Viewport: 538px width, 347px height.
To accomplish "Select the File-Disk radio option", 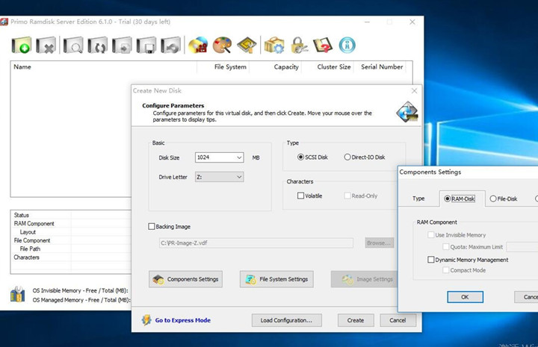I will pyautogui.click(x=493, y=198).
